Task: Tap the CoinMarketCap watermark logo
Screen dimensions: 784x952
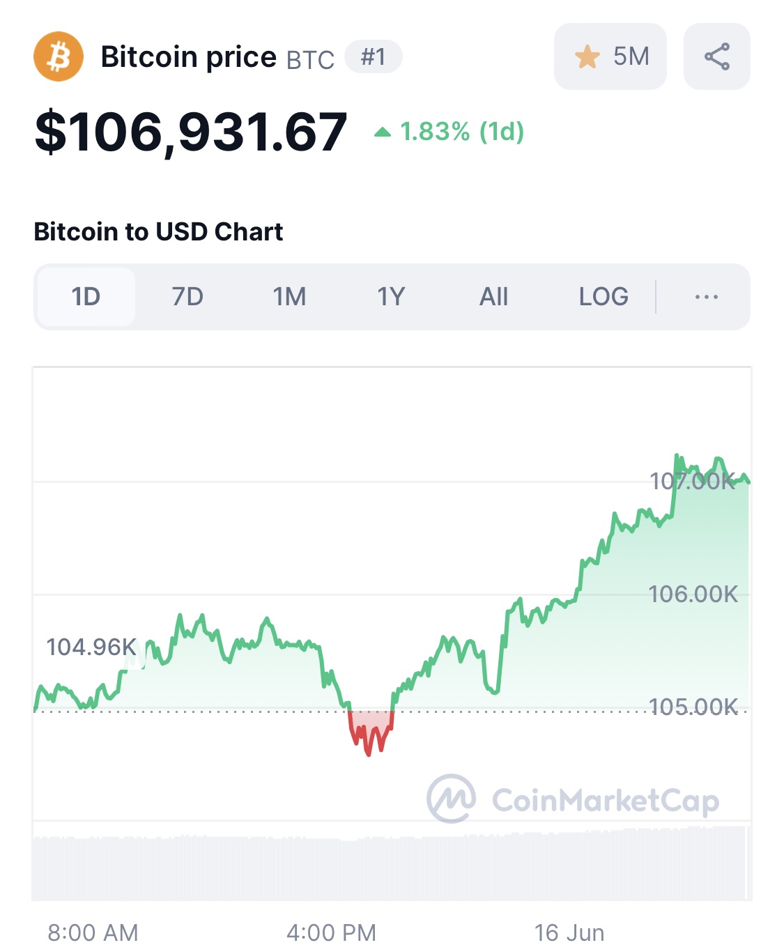Action: (x=573, y=799)
